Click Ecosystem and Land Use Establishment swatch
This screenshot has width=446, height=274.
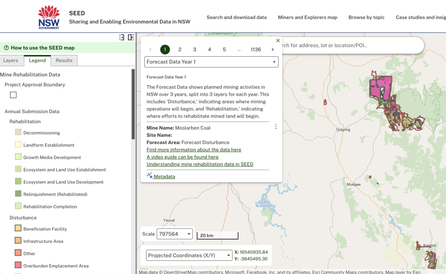pyautogui.click(x=18, y=169)
